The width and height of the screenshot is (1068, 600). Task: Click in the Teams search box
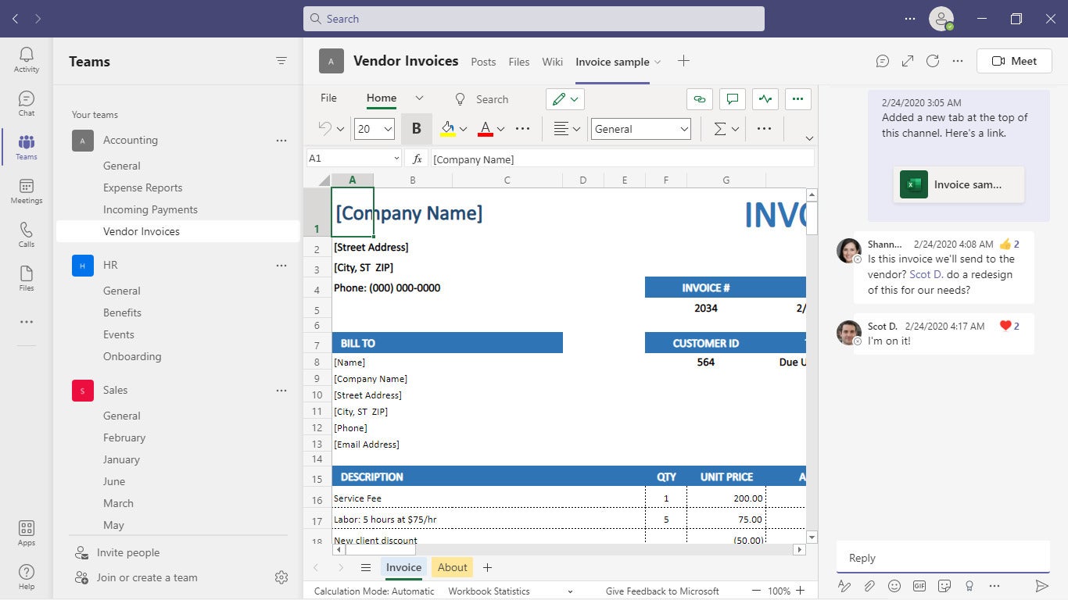point(534,19)
